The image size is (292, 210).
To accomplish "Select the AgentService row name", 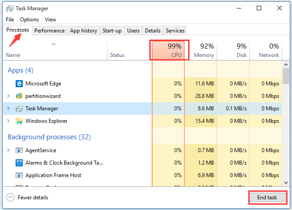I will point(41,150).
